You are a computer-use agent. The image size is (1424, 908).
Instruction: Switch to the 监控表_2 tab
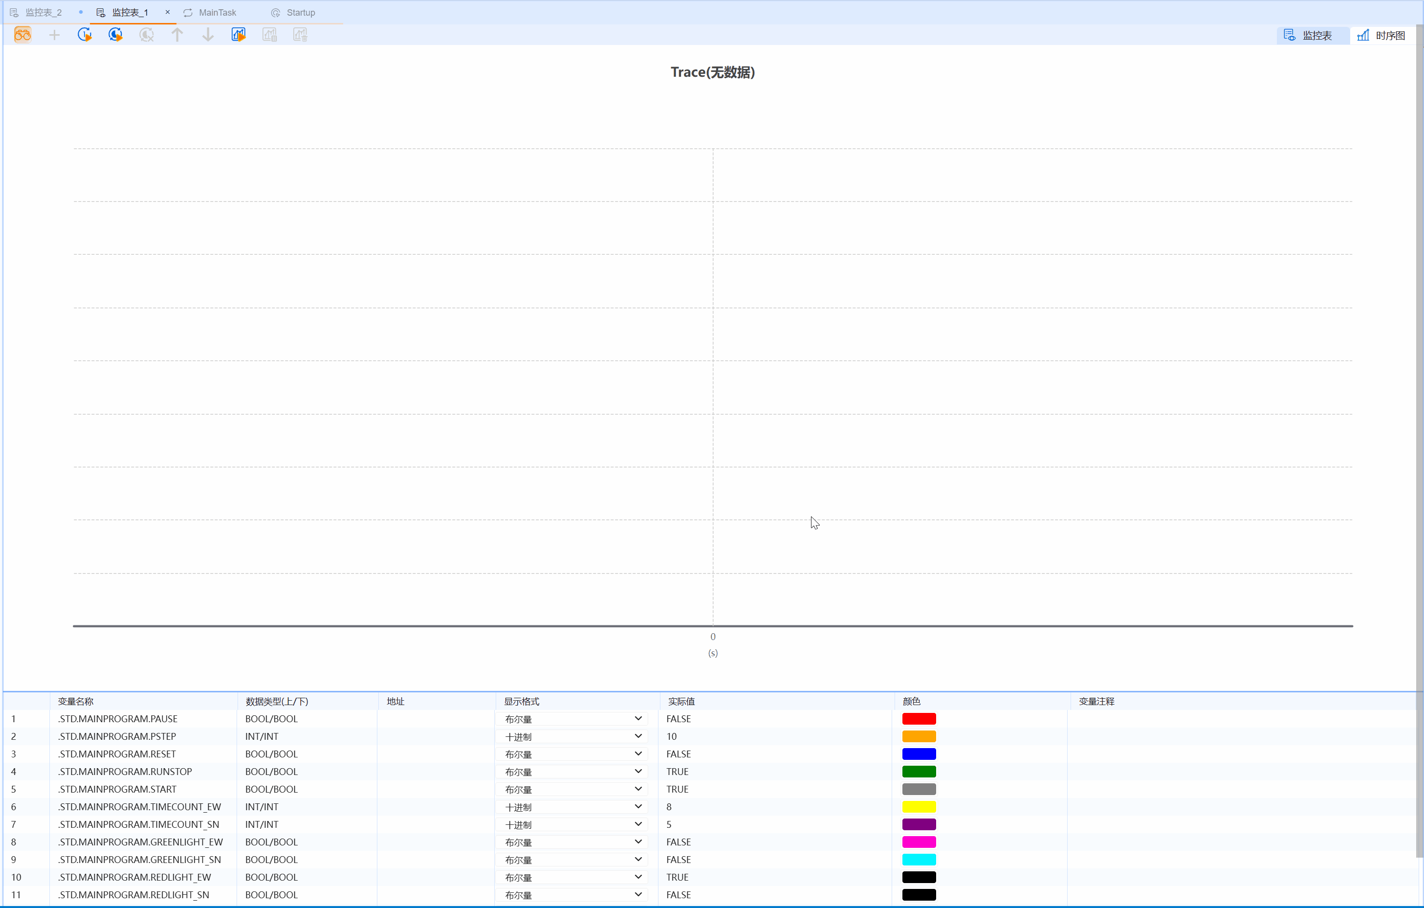pyautogui.click(x=43, y=12)
